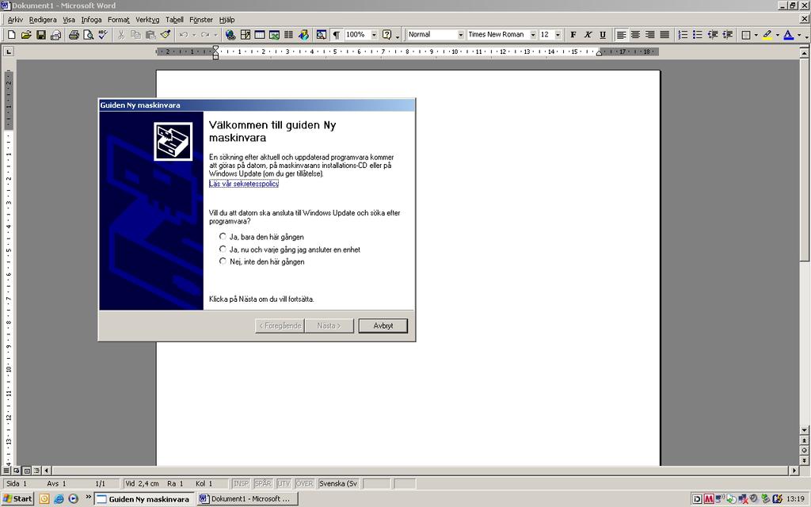This screenshot has height=507, width=811.
Task: Click the outside border icon
Action: [x=746, y=35]
